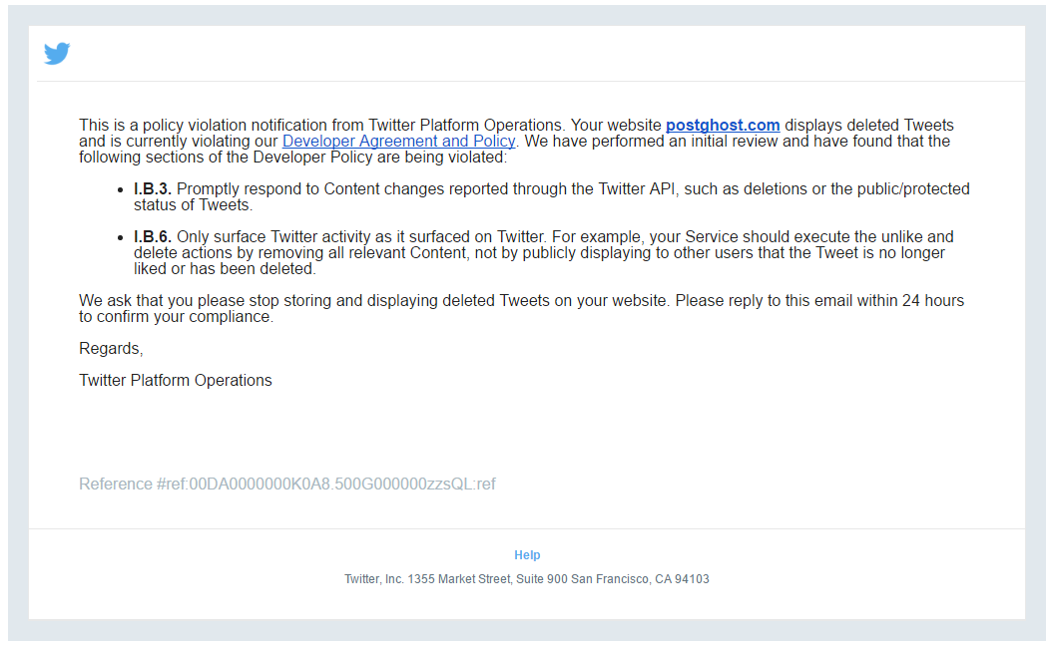
Task: Click the Twitter bird logo
Action: point(57,53)
